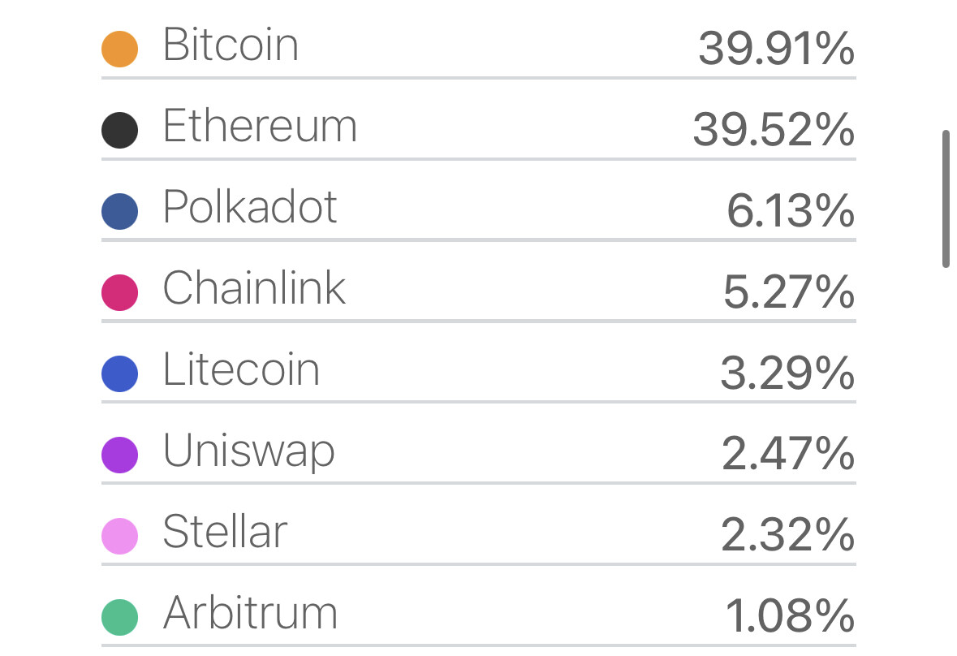Click the green Arbitrum color dot

coord(119,617)
